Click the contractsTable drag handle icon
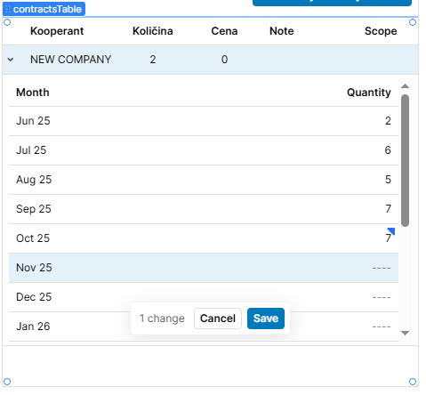 [x=8, y=9]
